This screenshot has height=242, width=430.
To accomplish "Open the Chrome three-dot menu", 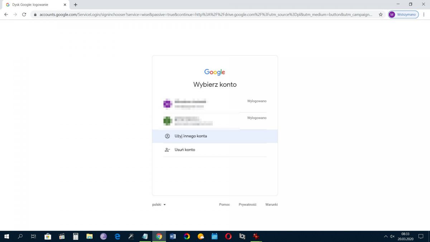I will pos(424,15).
